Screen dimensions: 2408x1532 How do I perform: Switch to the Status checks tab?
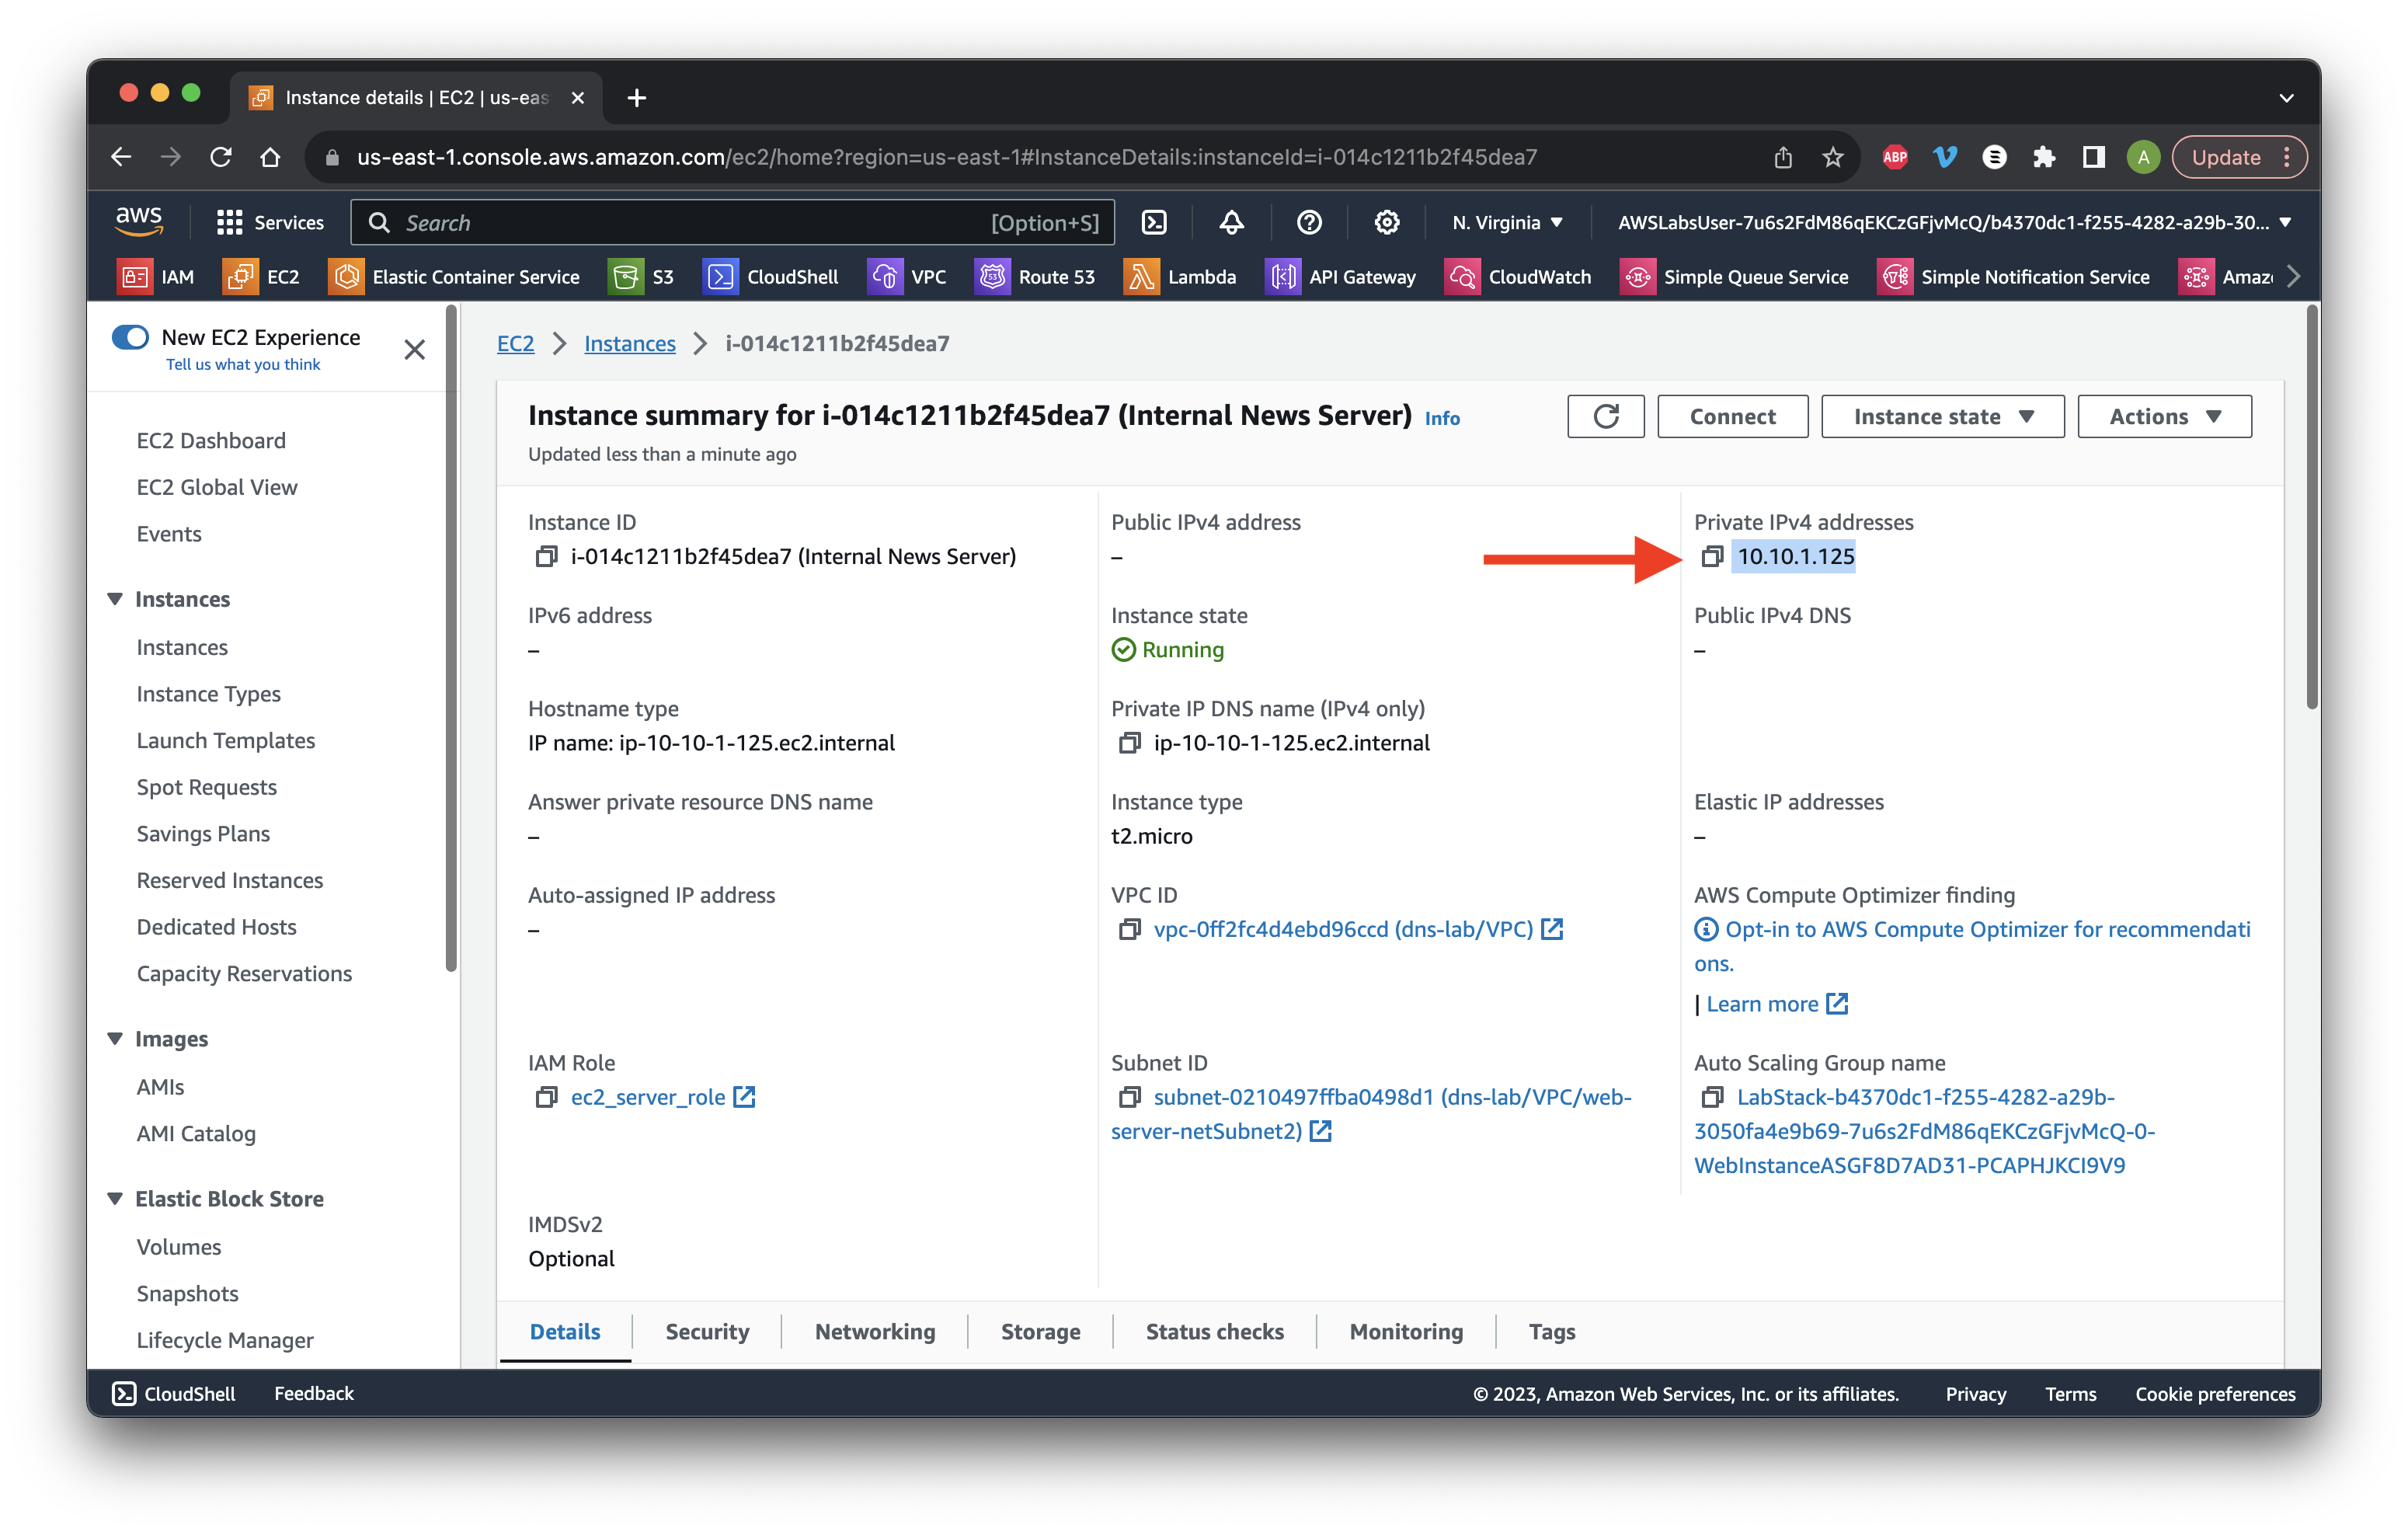pos(1214,1332)
